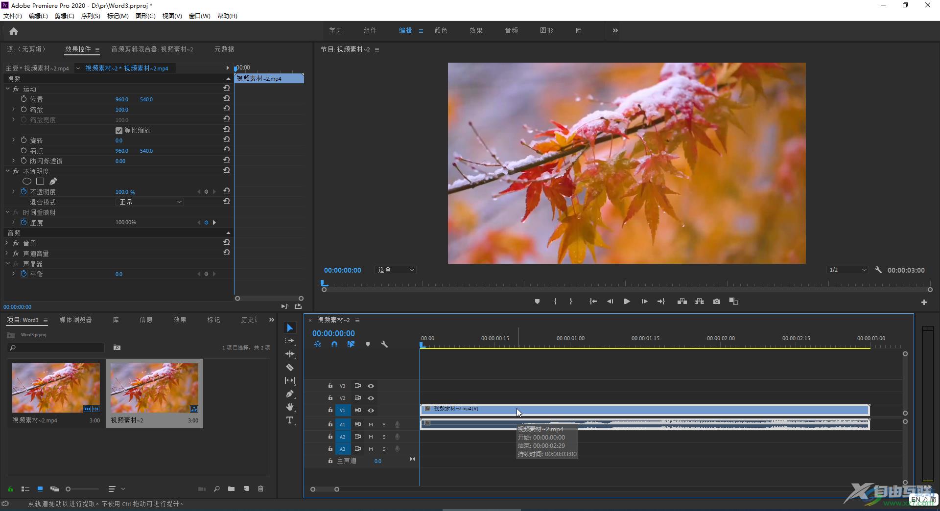The width and height of the screenshot is (940, 511).
Task: Step forward one frame
Action: click(x=644, y=302)
